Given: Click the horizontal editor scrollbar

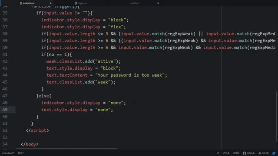Looking at the screenshot, I should coord(66,149).
